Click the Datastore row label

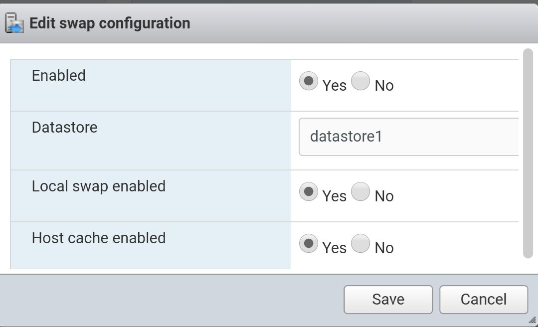64,127
